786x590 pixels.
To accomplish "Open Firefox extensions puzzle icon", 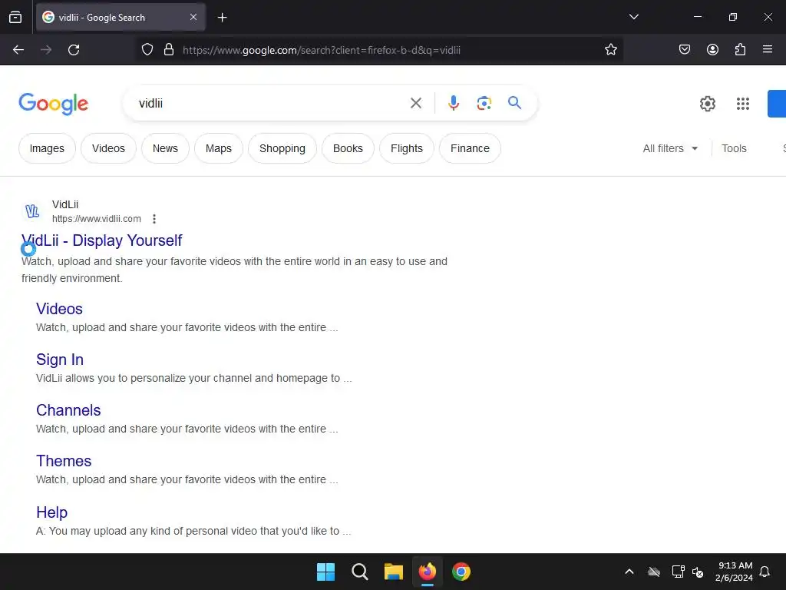I will 740,50.
